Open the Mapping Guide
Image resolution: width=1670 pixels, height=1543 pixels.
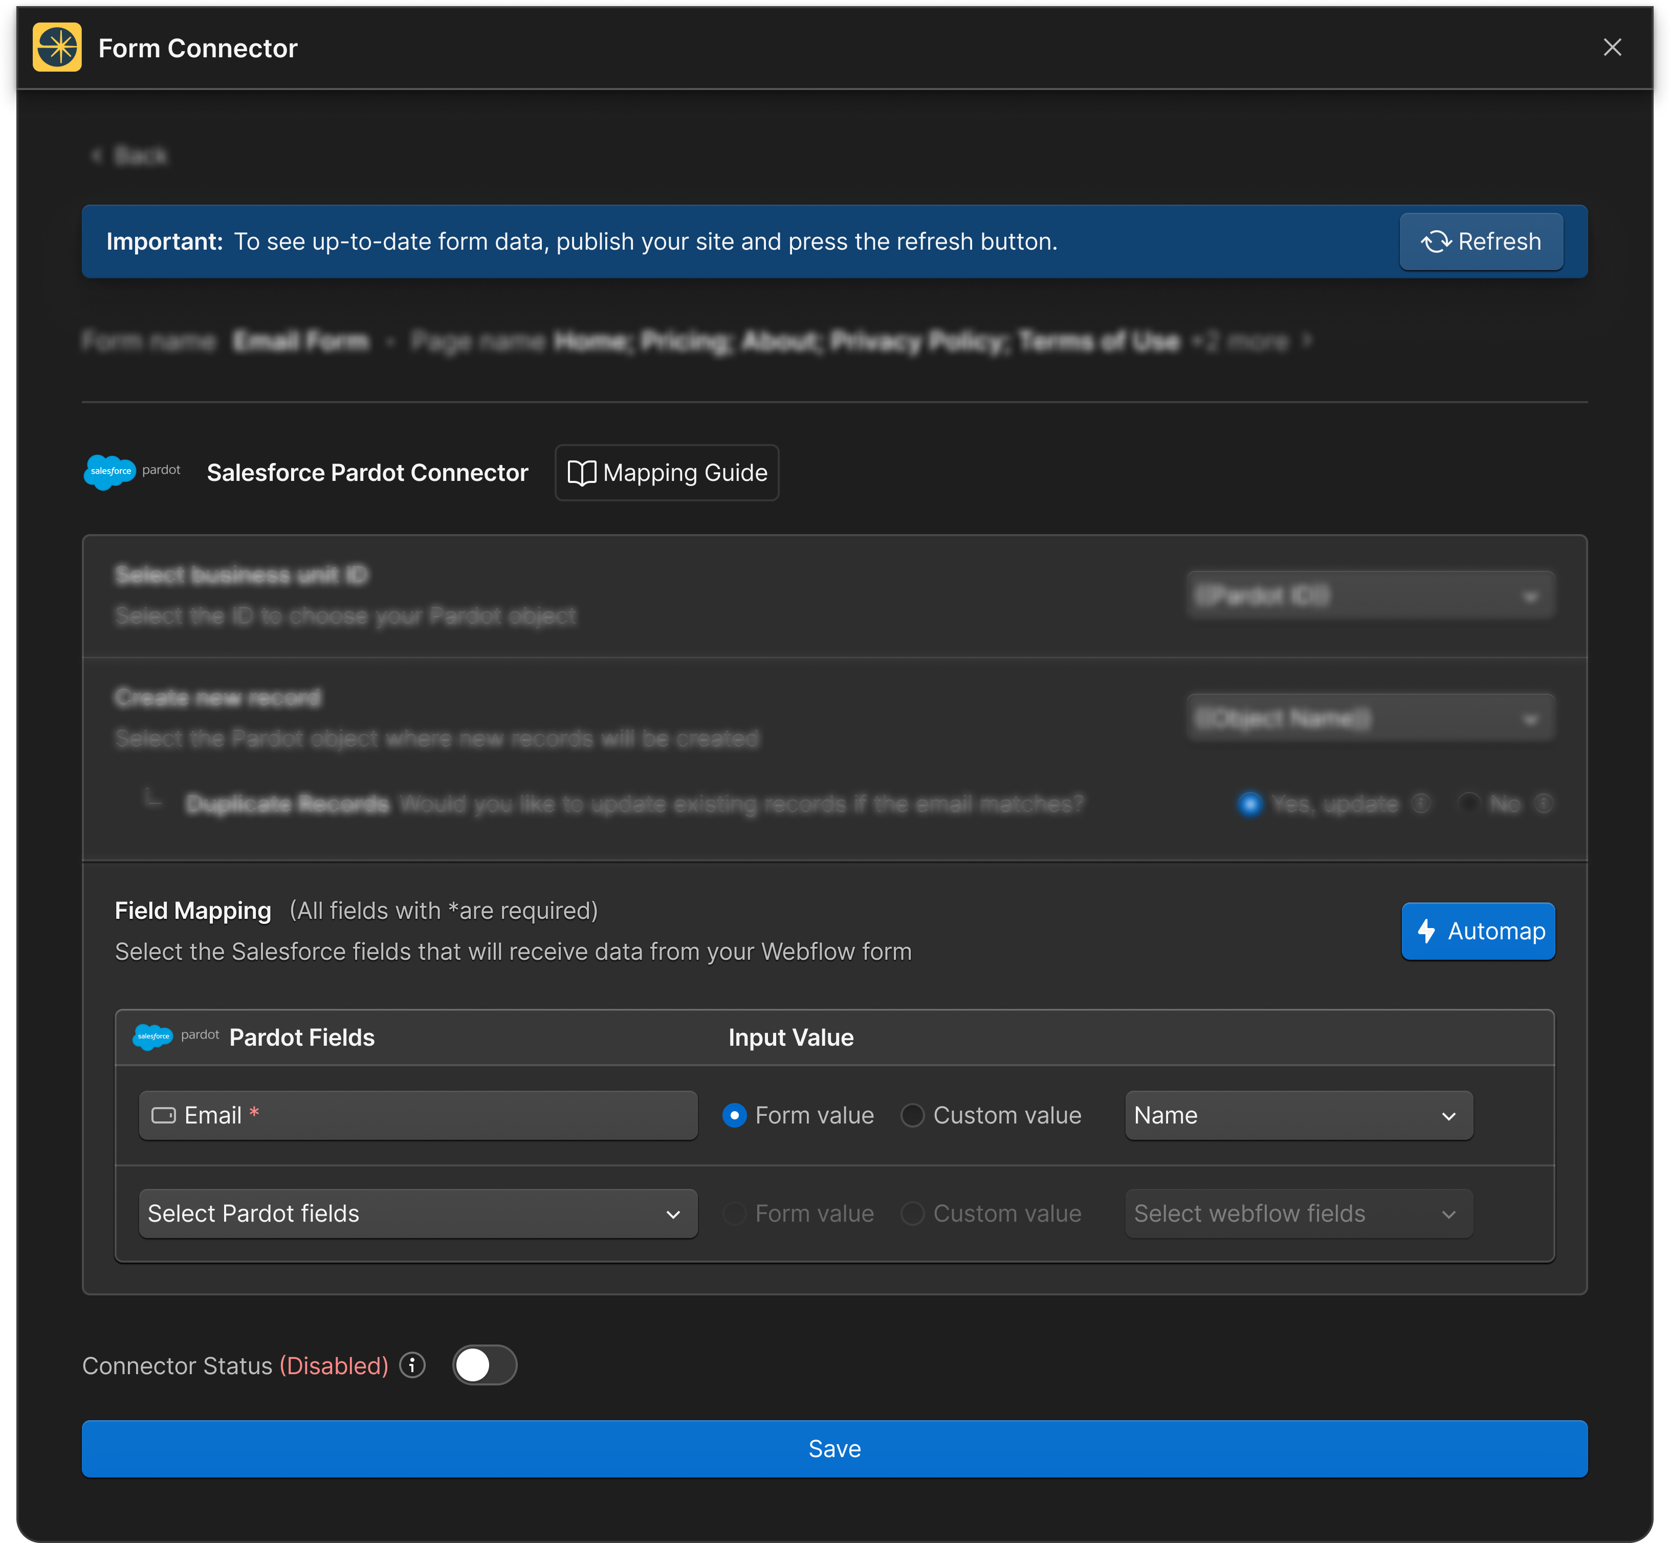(666, 473)
